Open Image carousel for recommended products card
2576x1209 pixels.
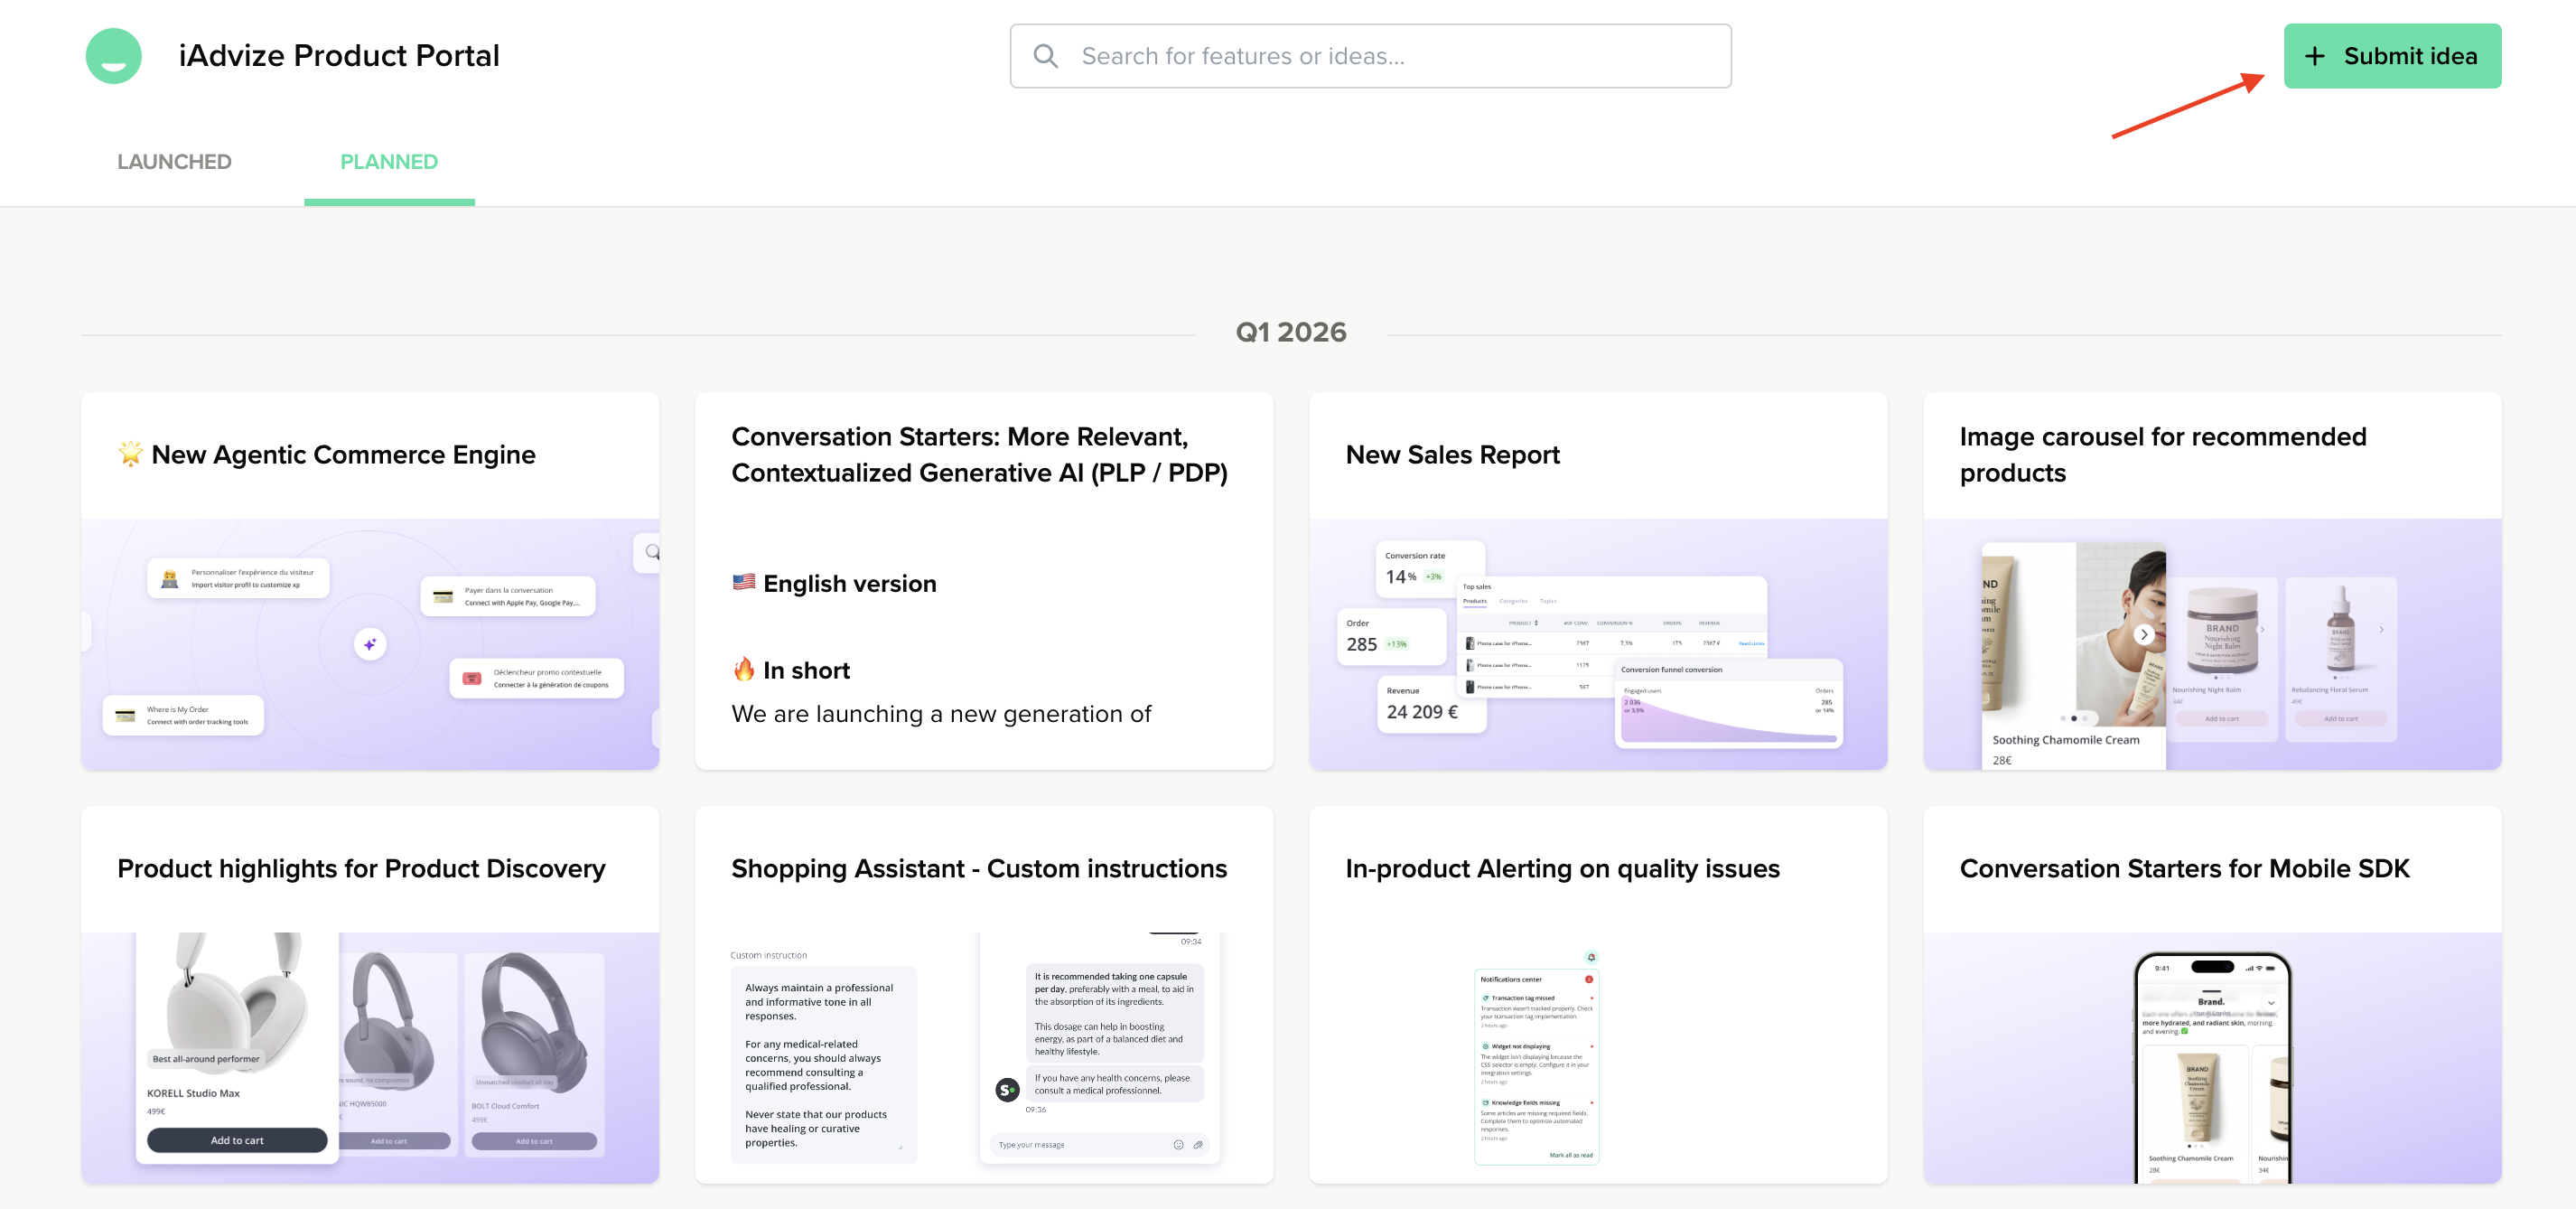[2162, 454]
